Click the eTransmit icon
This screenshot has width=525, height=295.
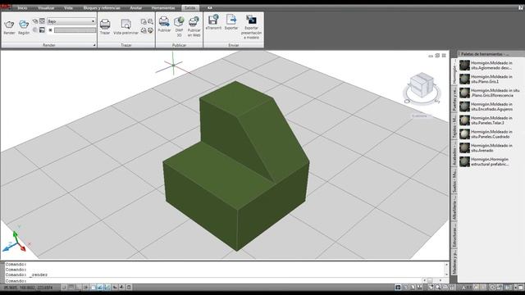pos(213,20)
